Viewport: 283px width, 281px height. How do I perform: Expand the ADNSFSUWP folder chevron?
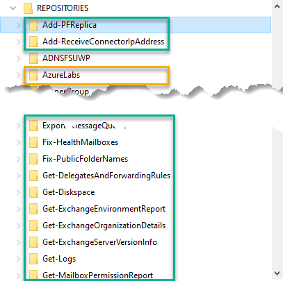pos(19,58)
